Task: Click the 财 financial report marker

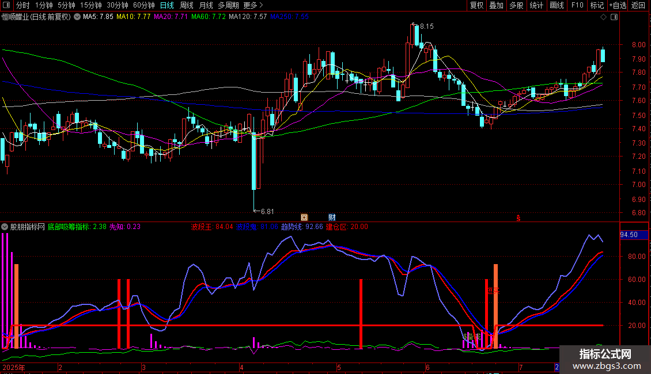Action: 332,217
